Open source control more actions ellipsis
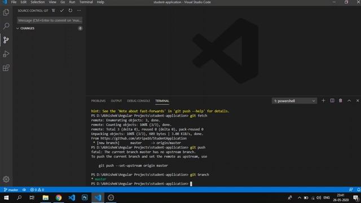This screenshot has width=361, height=203. (79, 11)
